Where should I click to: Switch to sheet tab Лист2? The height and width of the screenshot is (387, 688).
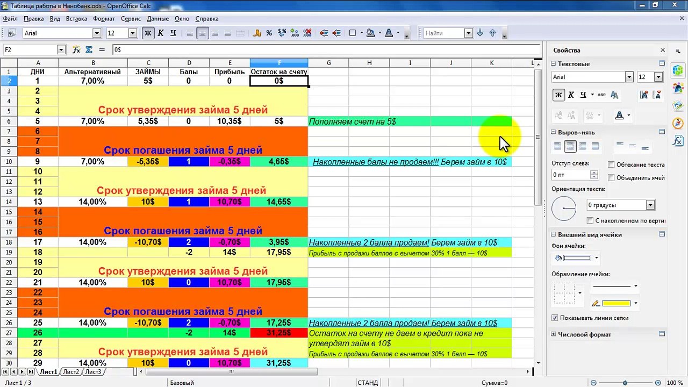[x=71, y=371]
